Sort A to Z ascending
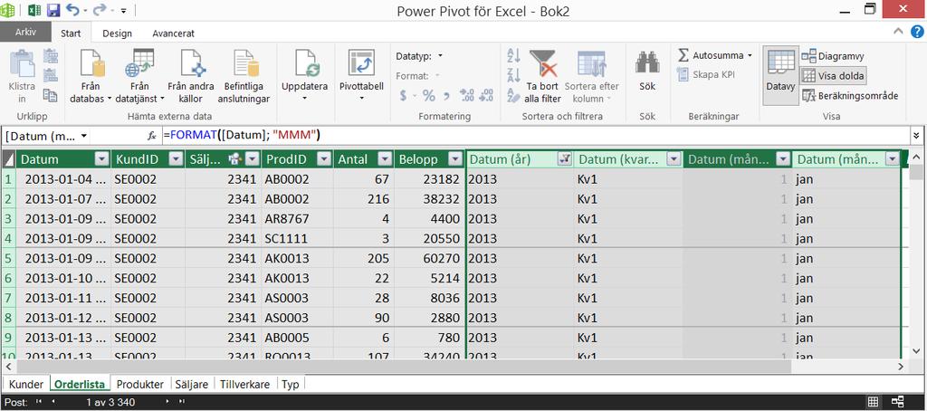The image size is (927, 411). pyautogui.click(x=514, y=56)
